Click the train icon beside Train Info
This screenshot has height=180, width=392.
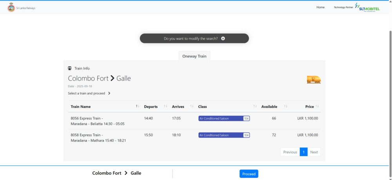[70, 68]
